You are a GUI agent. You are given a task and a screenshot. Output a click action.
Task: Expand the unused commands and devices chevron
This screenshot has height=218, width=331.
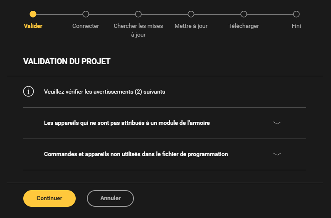point(277,154)
